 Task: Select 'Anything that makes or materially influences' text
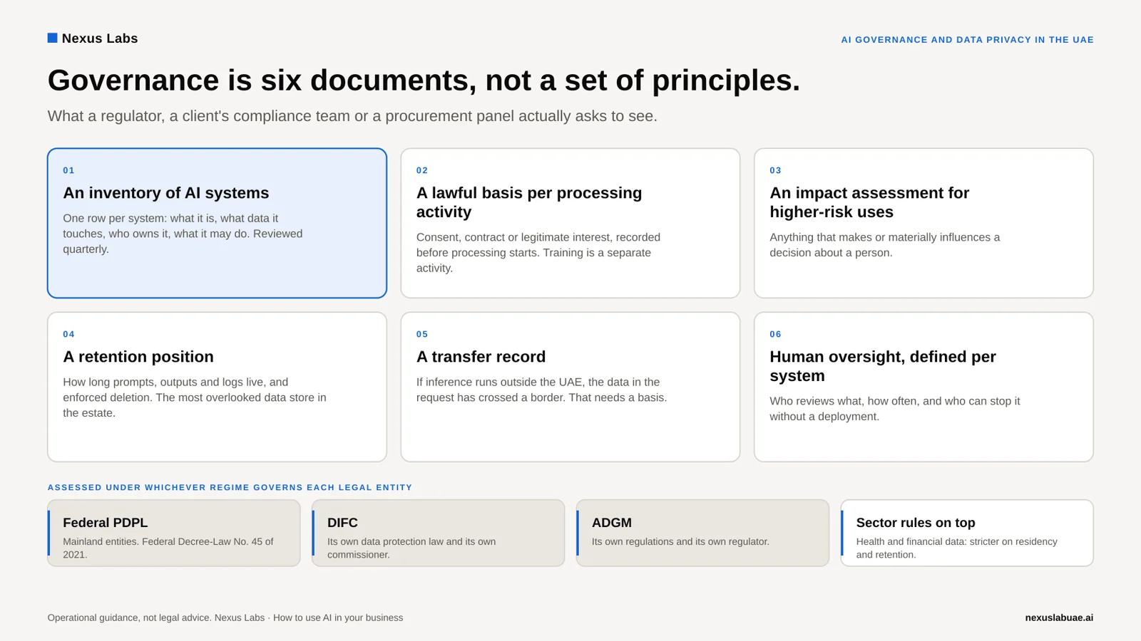[x=884, y=245]
